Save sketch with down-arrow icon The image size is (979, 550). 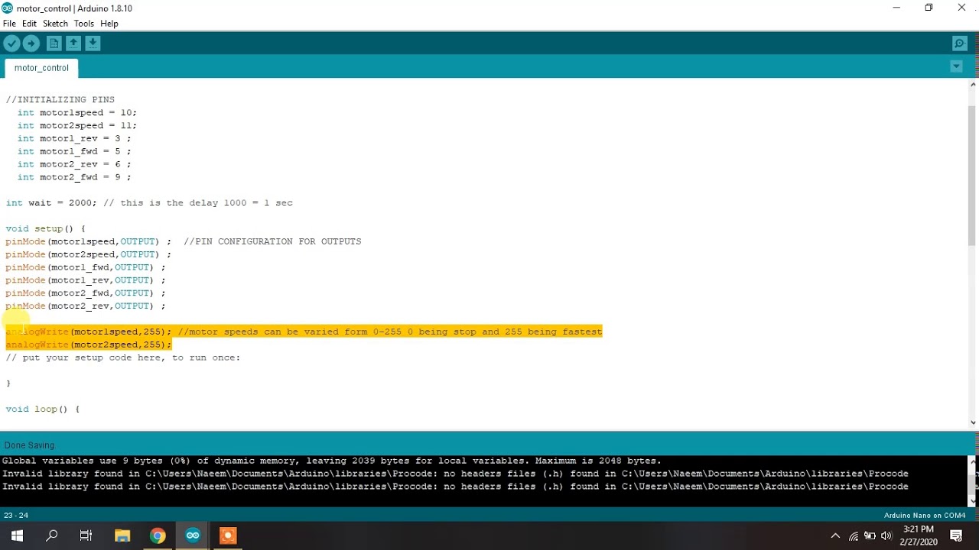tap(93, 44)
